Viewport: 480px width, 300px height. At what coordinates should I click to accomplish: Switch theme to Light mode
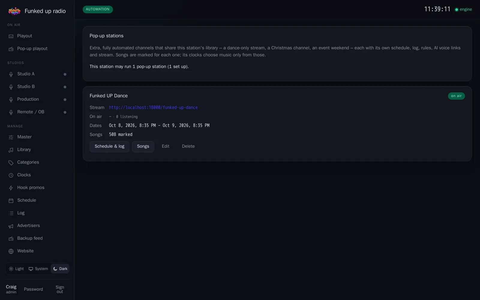[x=16, y=269]
